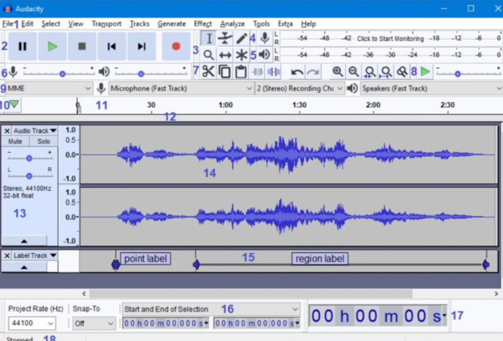Stop playback with the Stop button
Screen dimensions: 503x341
pyautogui.click(x=82, y=46)
